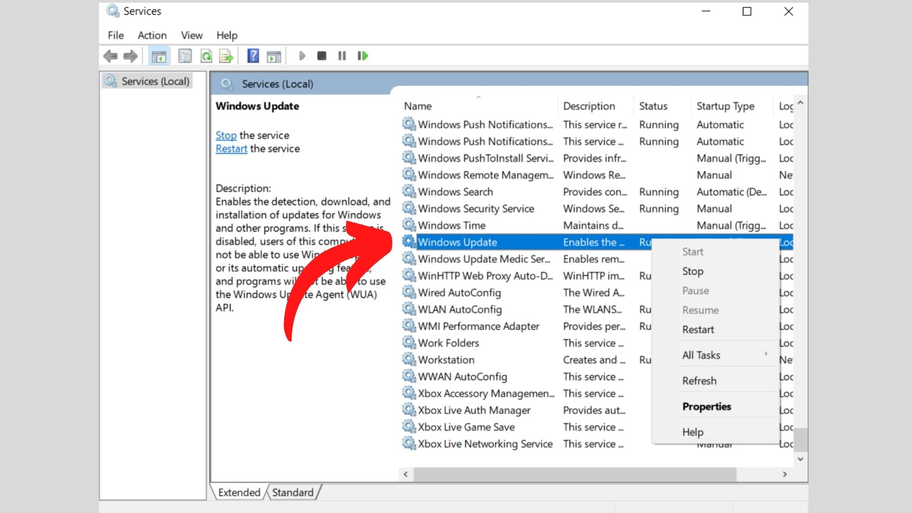Open the Action menu

(x=152, y=35)
